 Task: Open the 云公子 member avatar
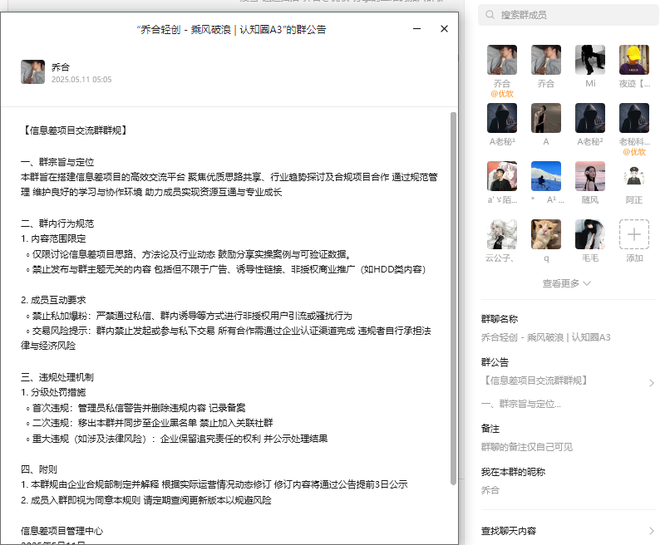[502, 234]
